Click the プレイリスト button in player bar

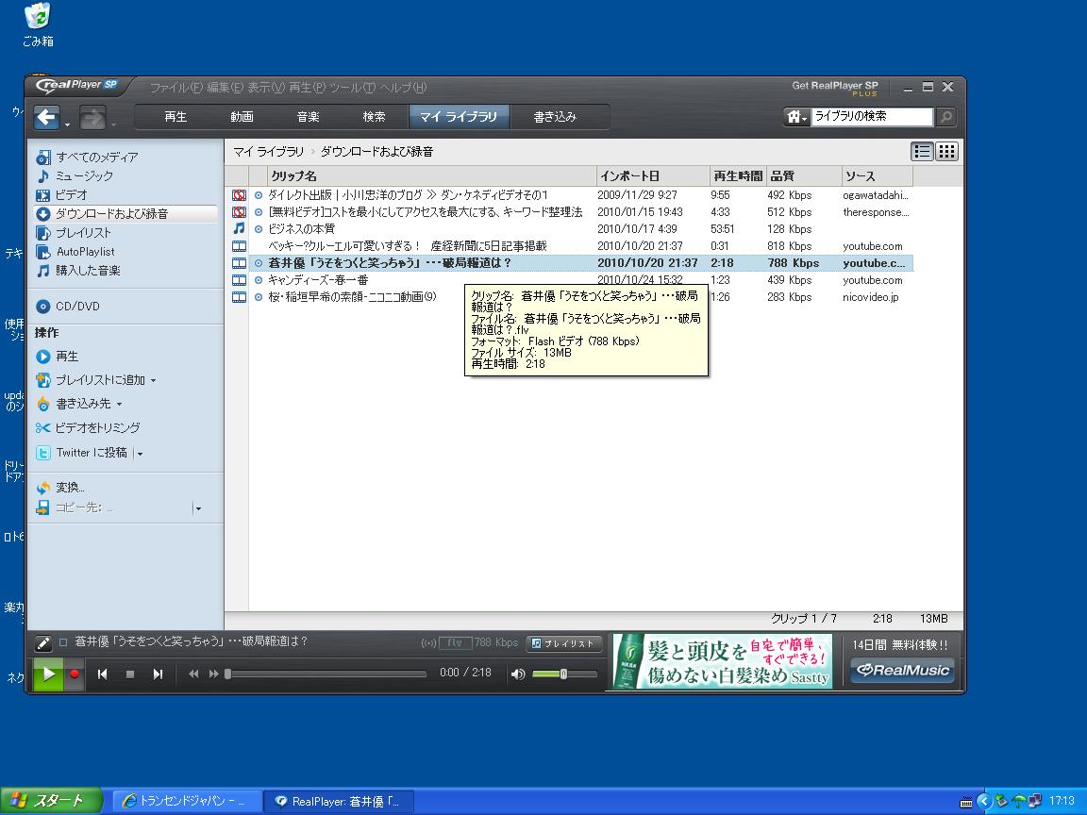tap(563, 643)
